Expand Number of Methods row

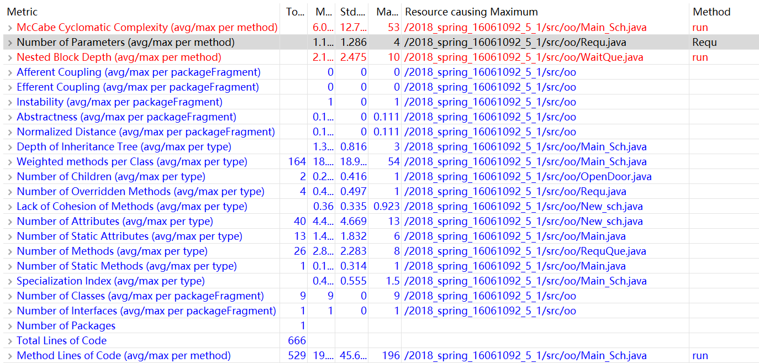[9, 251]
